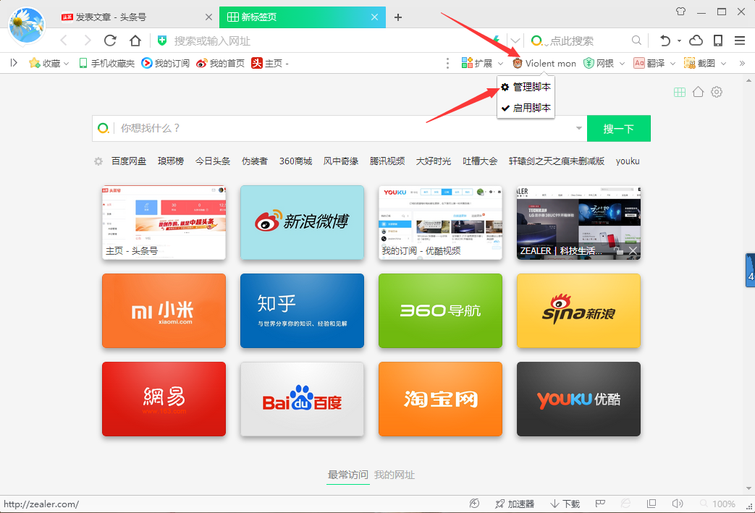
Task: Click the flag icon in status bar
Action: coord(600,504)
